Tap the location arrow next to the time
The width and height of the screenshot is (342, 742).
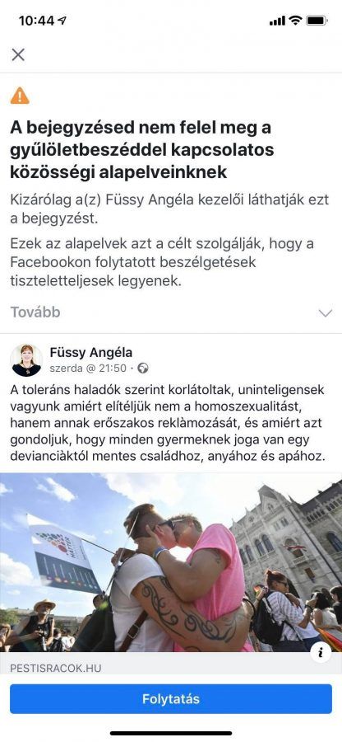tap(62, 21)
